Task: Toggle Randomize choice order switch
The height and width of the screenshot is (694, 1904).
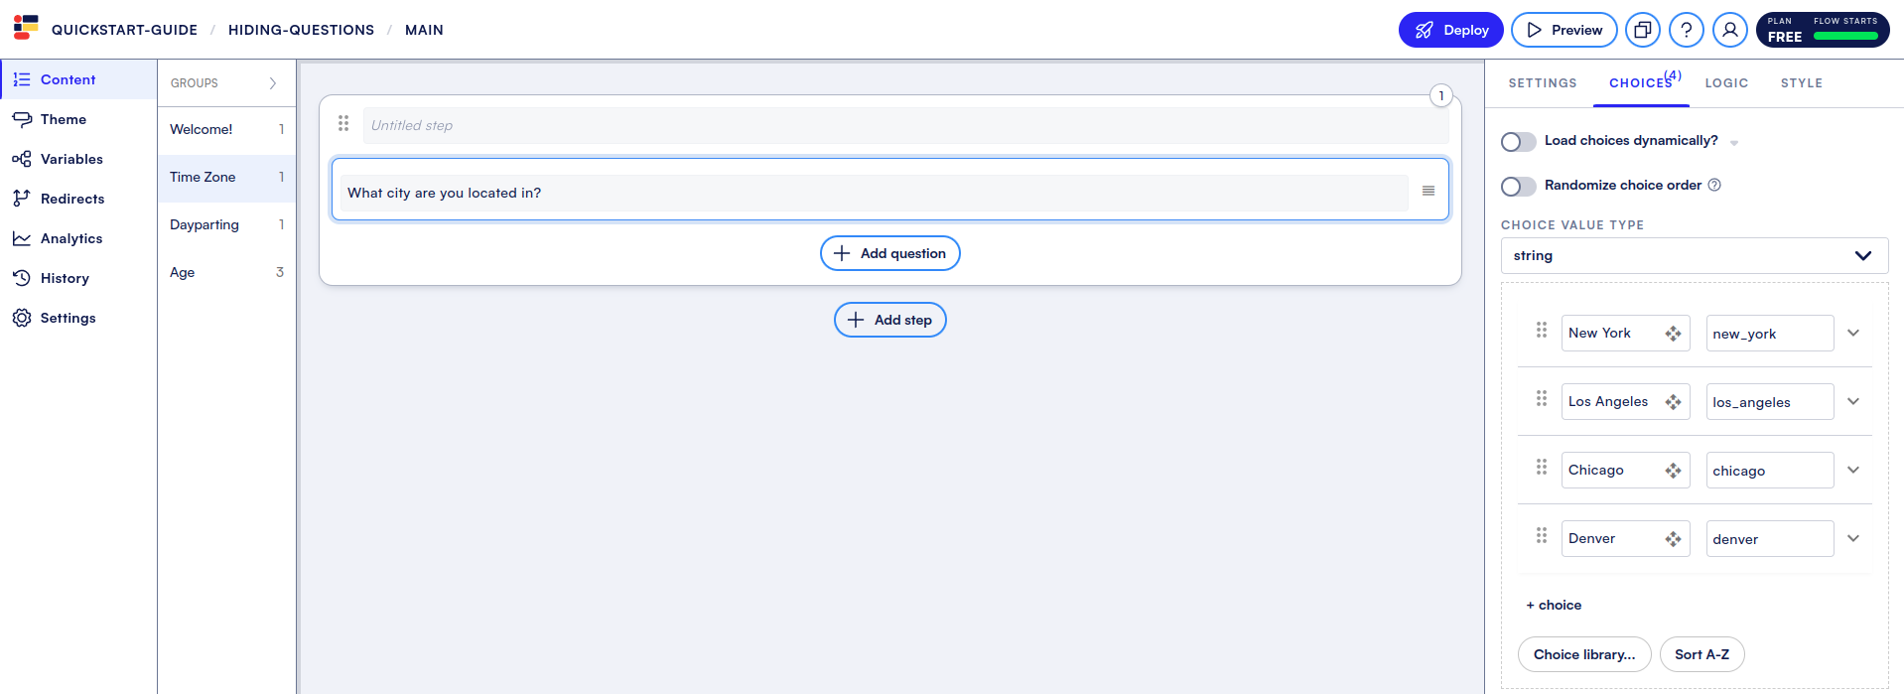Action: point(1519,187)
